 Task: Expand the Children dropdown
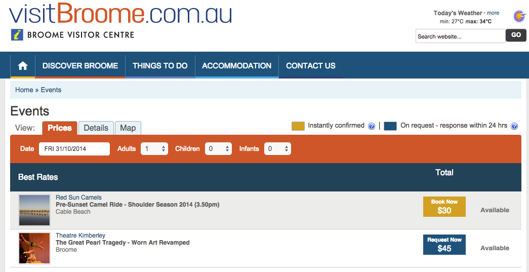(x=218, y=149)
